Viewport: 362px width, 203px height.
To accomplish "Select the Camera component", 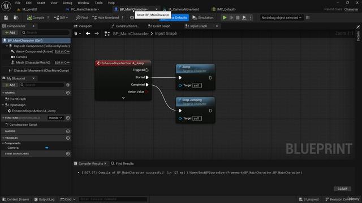I will click(21, 57).
